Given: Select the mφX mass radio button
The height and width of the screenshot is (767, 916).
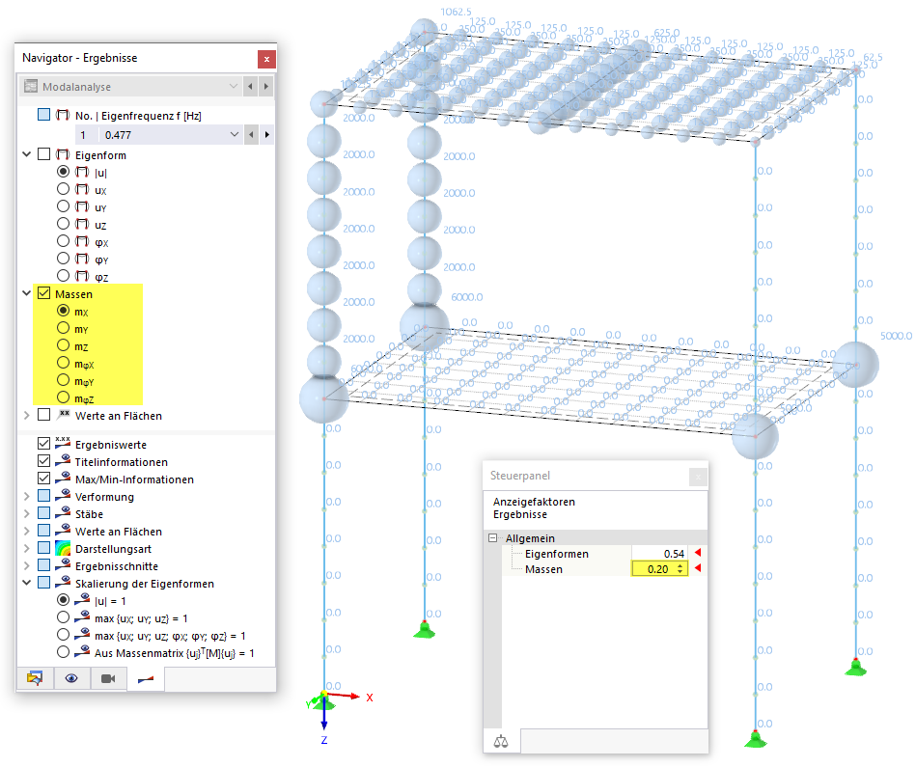Looking at the screenshot, I should tap(63, 363).
